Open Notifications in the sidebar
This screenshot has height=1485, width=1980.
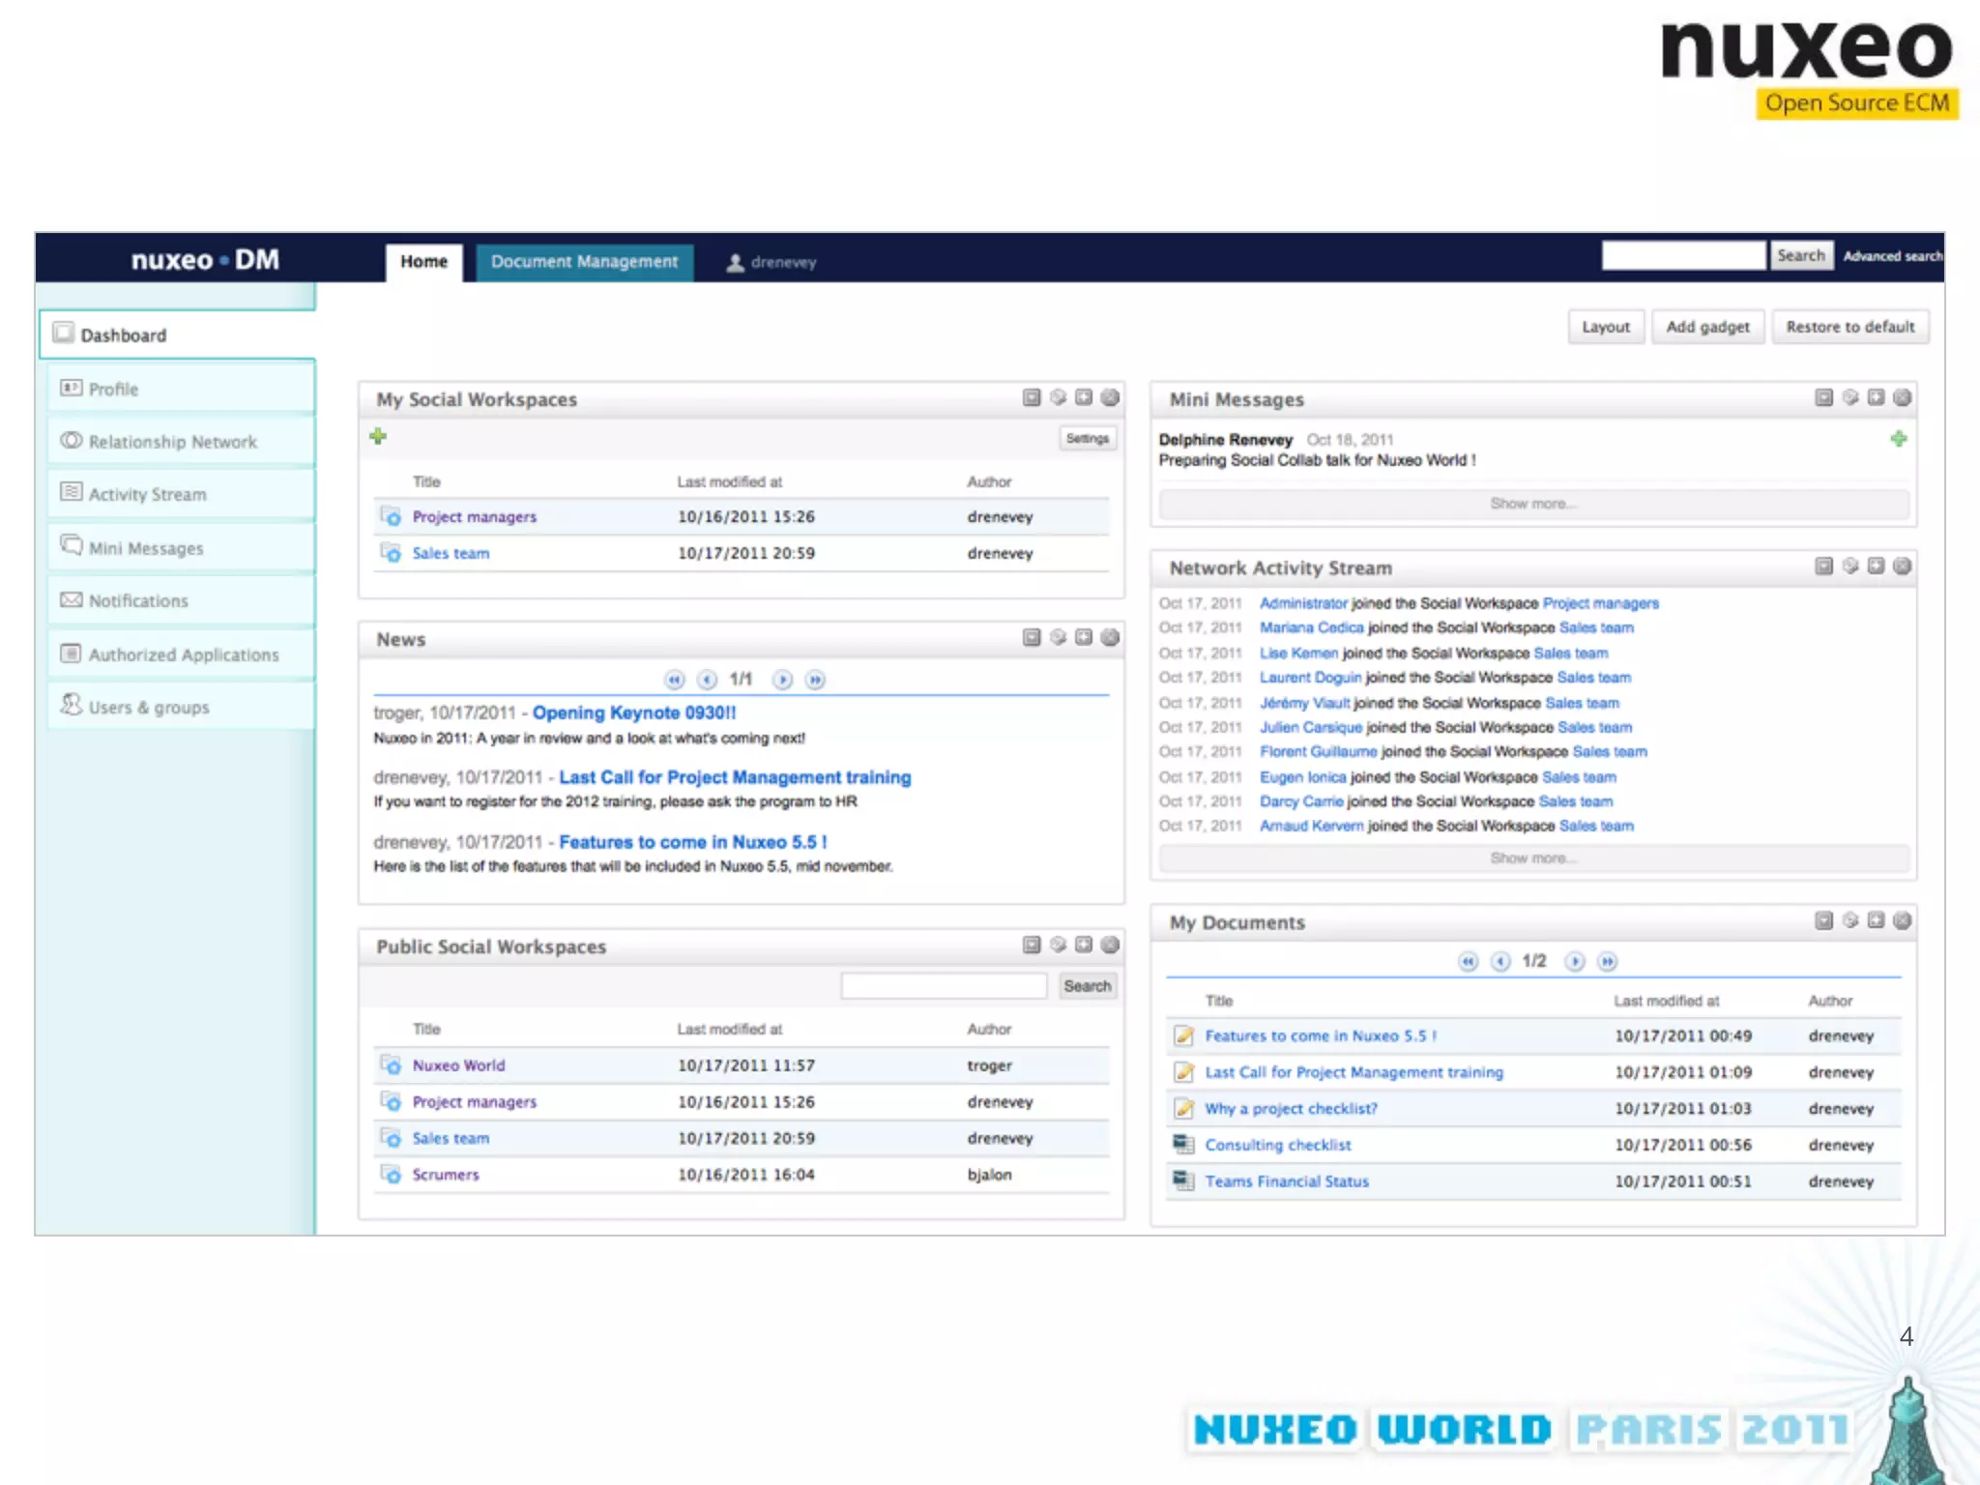coord(138,601)
